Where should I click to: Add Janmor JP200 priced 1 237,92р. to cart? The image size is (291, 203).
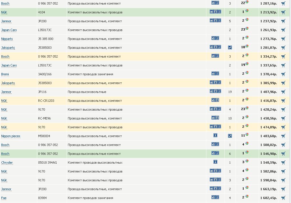pos(283,21)
